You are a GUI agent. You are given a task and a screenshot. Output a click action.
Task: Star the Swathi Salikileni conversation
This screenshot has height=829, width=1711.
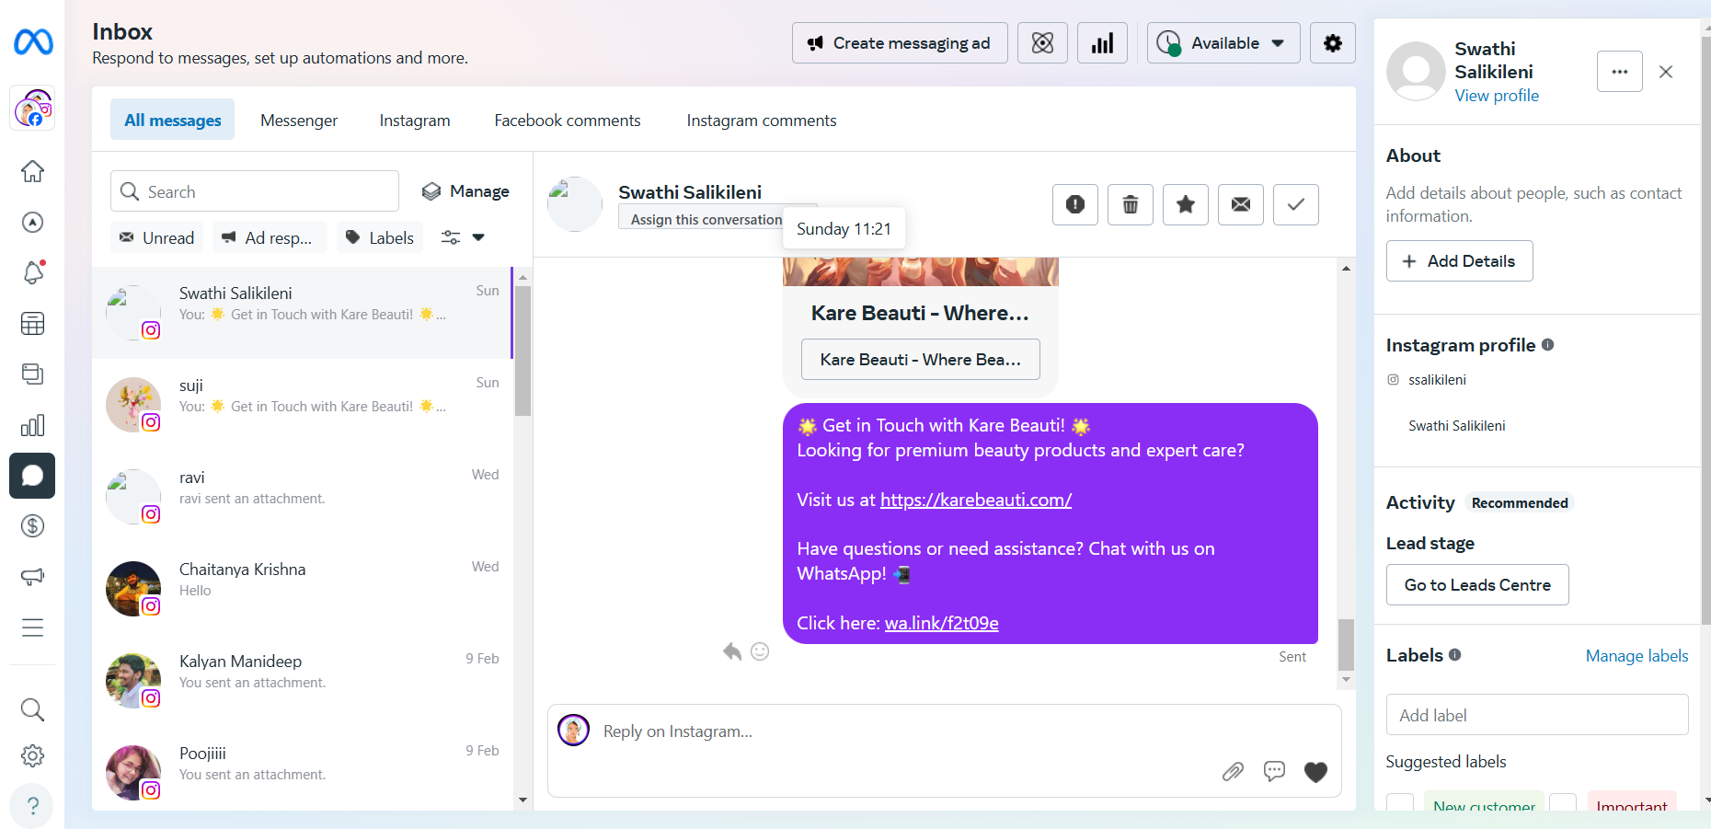coord(1185,204)
